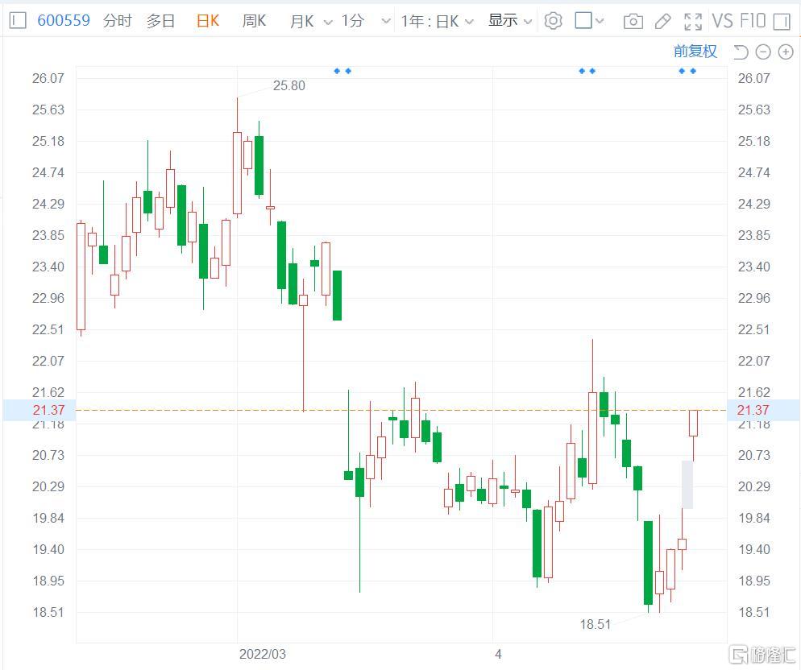Activate the pencil drawing tool
This screenshot has width=801, height=670.
tap(662, 22)
